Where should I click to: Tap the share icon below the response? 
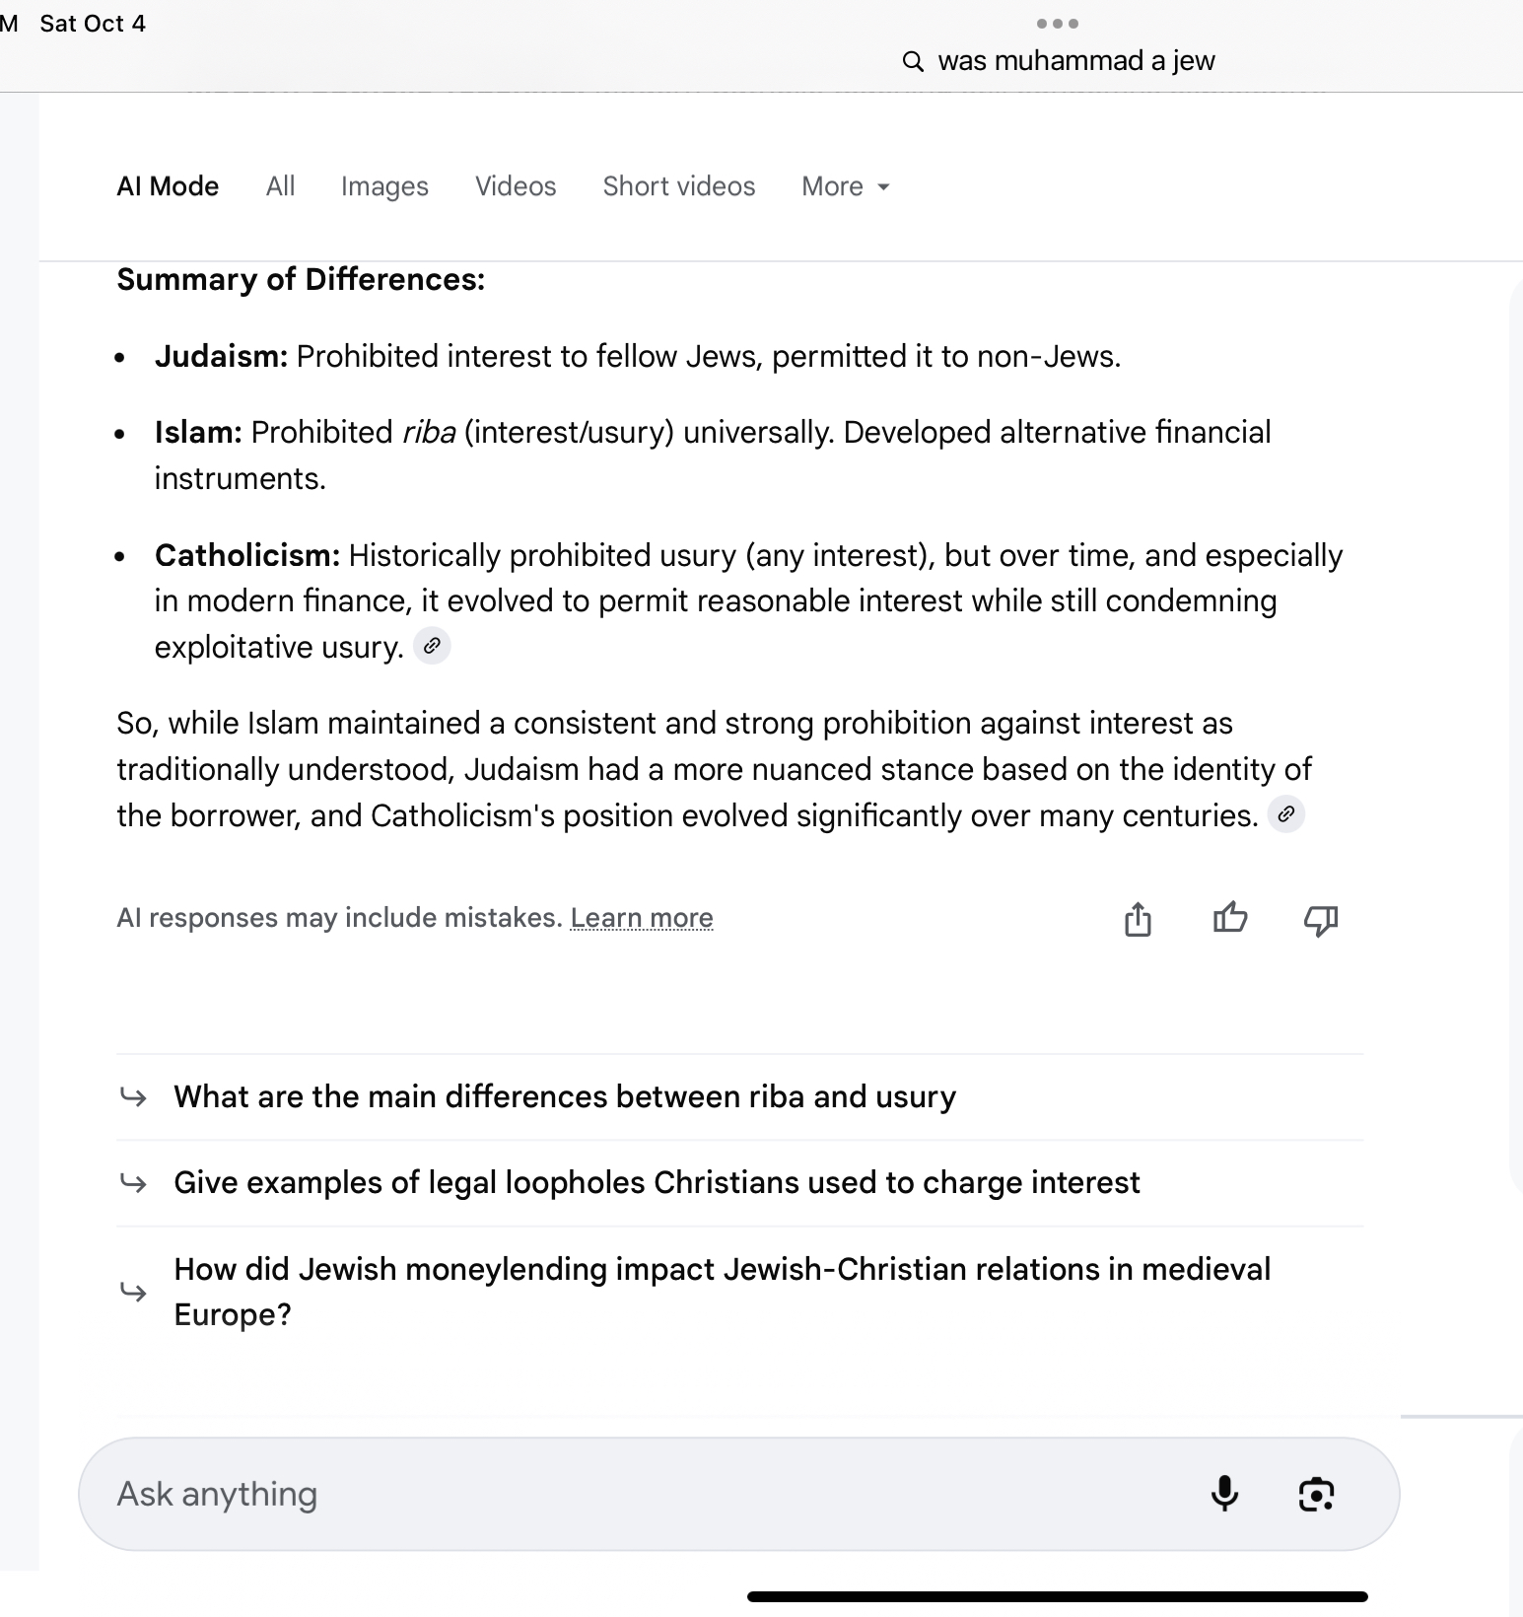[1138, 919]
